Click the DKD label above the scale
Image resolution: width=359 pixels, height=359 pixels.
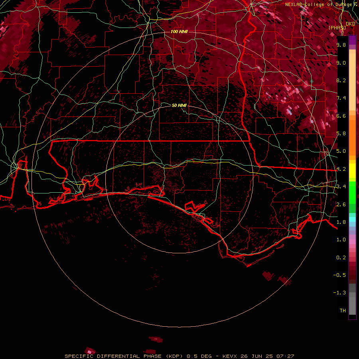tap(351, 24)
